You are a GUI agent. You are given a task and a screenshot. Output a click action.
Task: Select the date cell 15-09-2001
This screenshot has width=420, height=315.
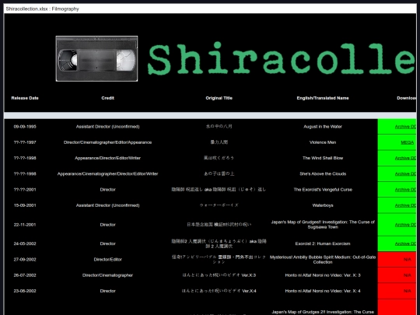click(25, 205)
